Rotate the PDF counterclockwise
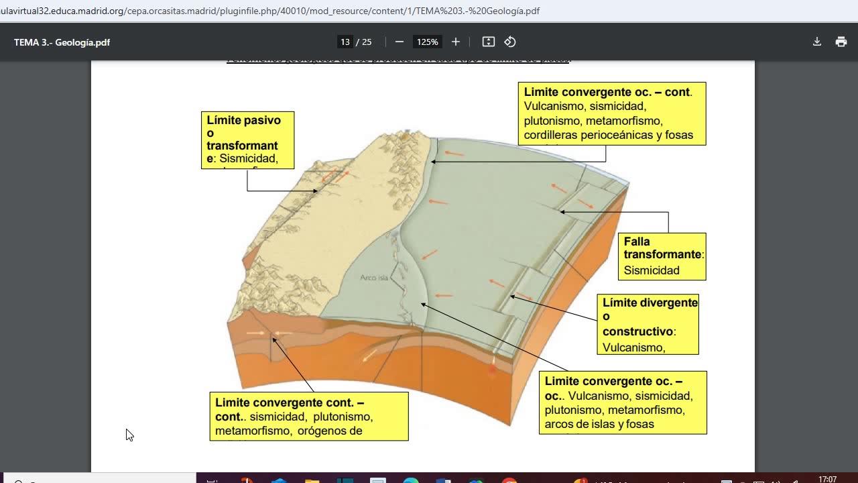The height and width of the screenshot is (483, 858). pyautogui.click(x=510, y=42)
